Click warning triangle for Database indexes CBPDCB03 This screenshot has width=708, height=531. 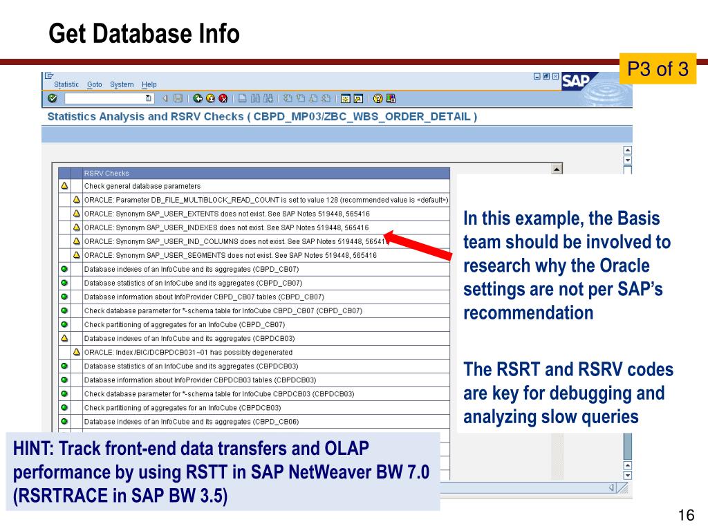tap(64, 337)
